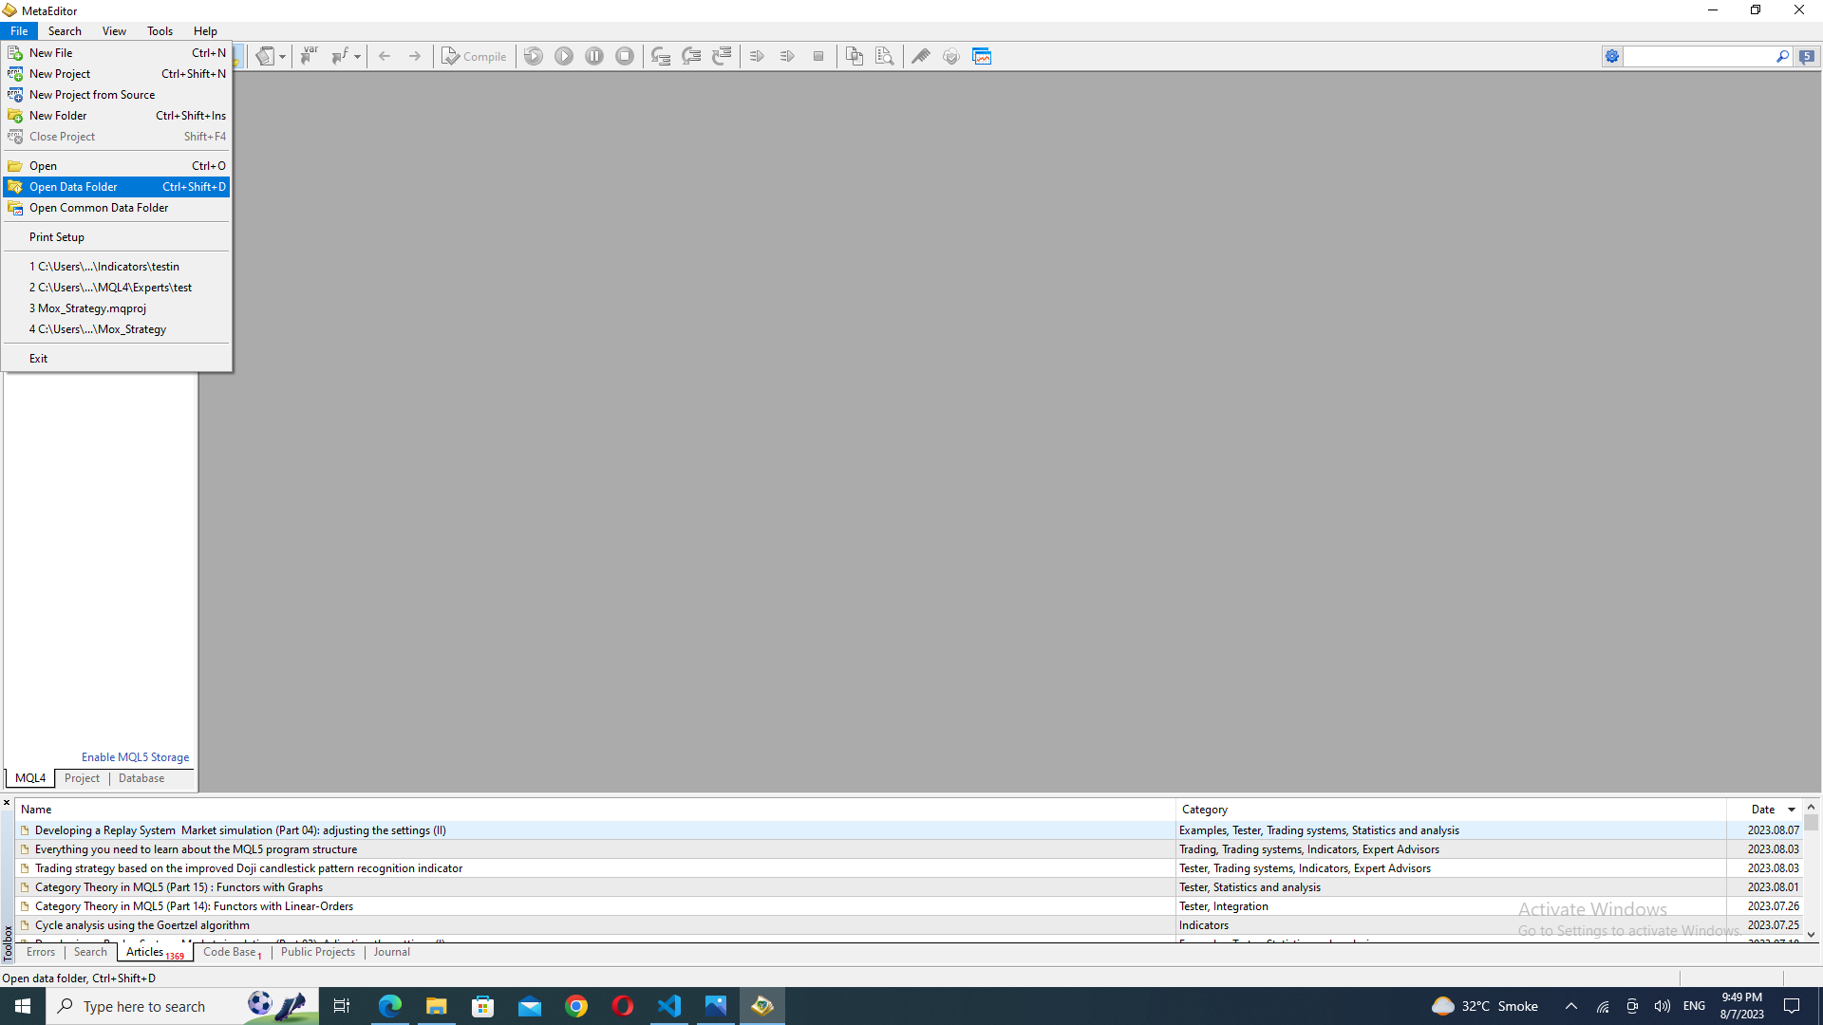This screenshot has width=1823, height=1025.
Task: Click the Find in Files icon
Action: tap(885, 57)
